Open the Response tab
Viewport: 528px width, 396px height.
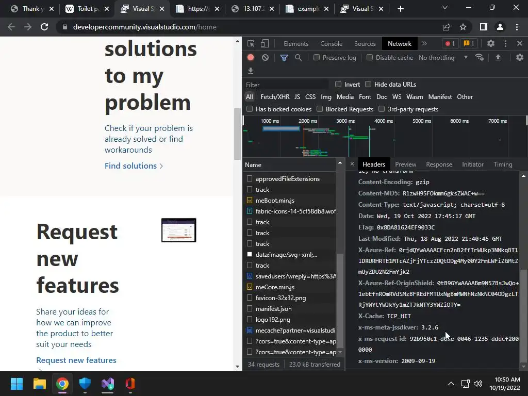click(439, 164)
